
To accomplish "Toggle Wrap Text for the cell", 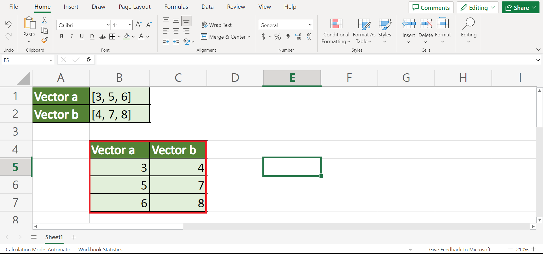I will coord(217,25).
